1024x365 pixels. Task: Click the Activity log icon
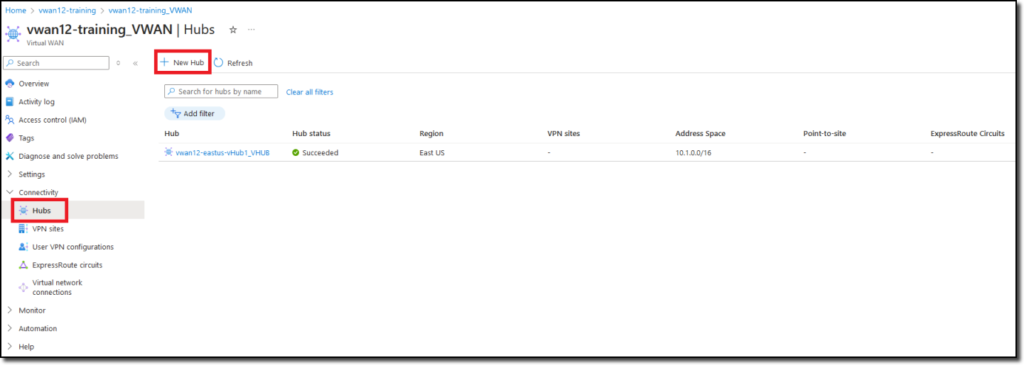pyautogui.click(x=10, y=102)
